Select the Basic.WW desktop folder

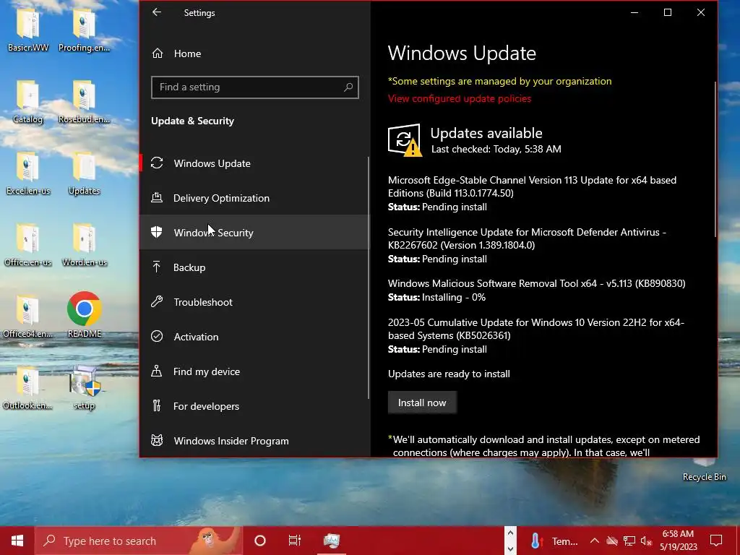pos(28,29)
